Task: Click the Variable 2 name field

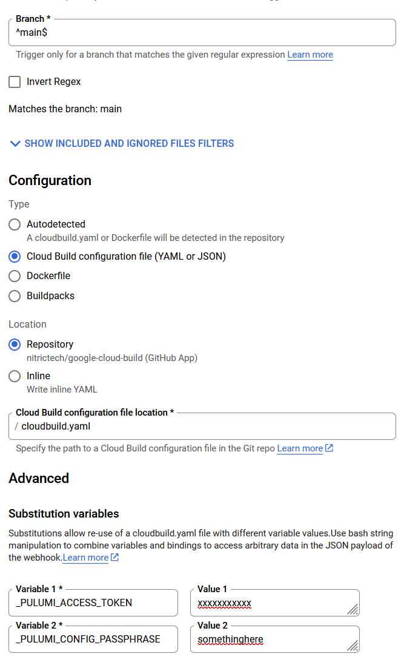Action: (93, 640)
